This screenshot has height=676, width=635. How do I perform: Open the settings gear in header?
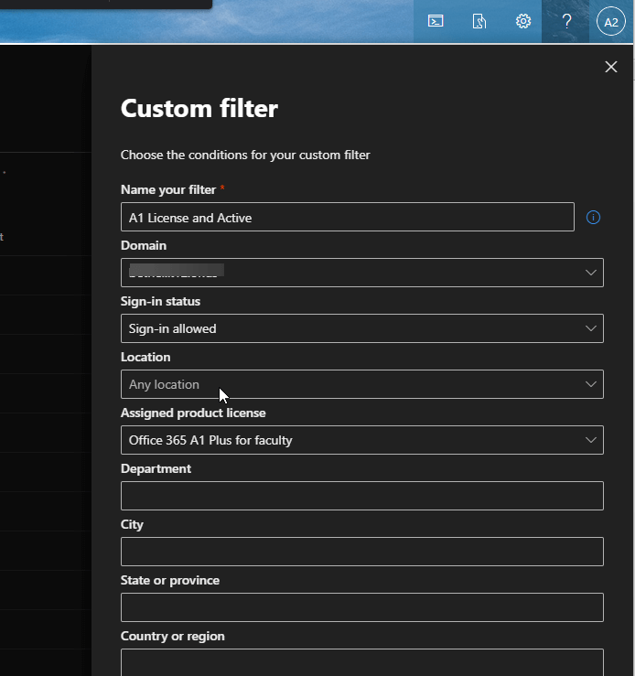click(x=523, y=21)
